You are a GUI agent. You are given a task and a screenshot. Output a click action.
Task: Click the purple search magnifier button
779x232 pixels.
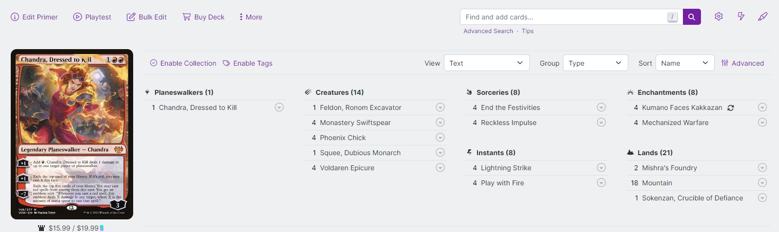tap(691, 17)
